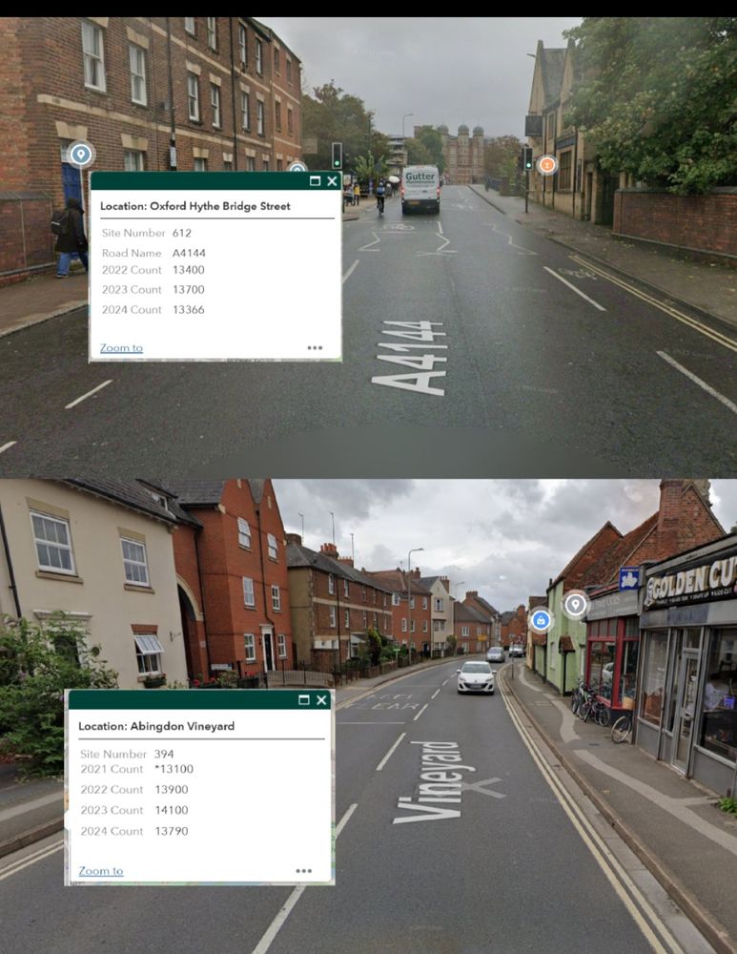Viewport: 737px width, 954px height.
Task: Click the Location: Abingdon Vineyard title
Action: click(156, 726)
